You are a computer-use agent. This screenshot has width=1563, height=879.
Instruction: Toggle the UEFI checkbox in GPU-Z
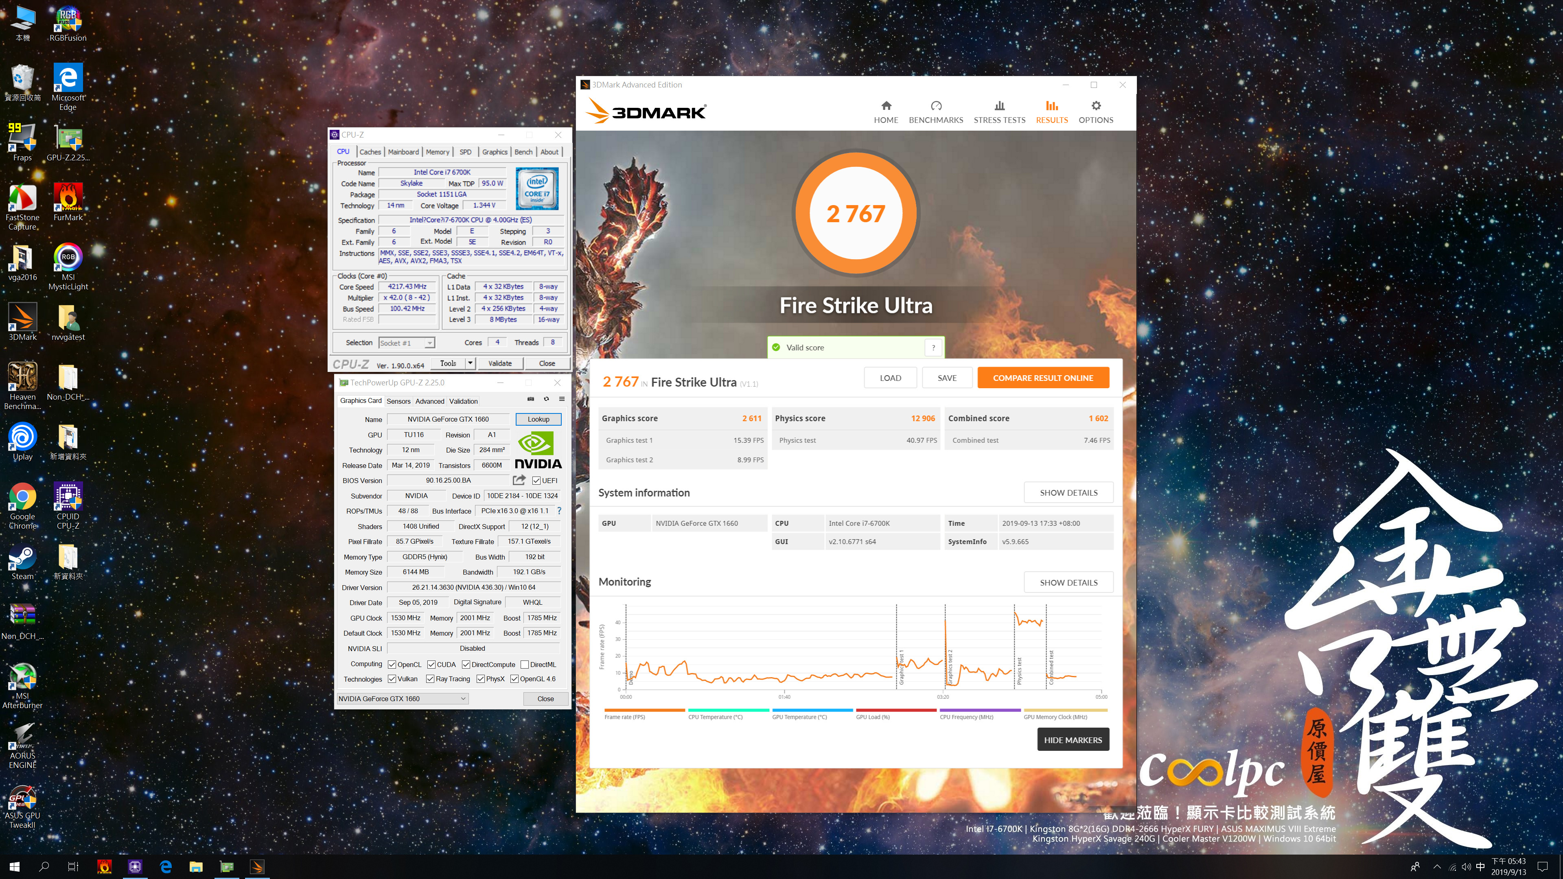[x=536, y=481]
